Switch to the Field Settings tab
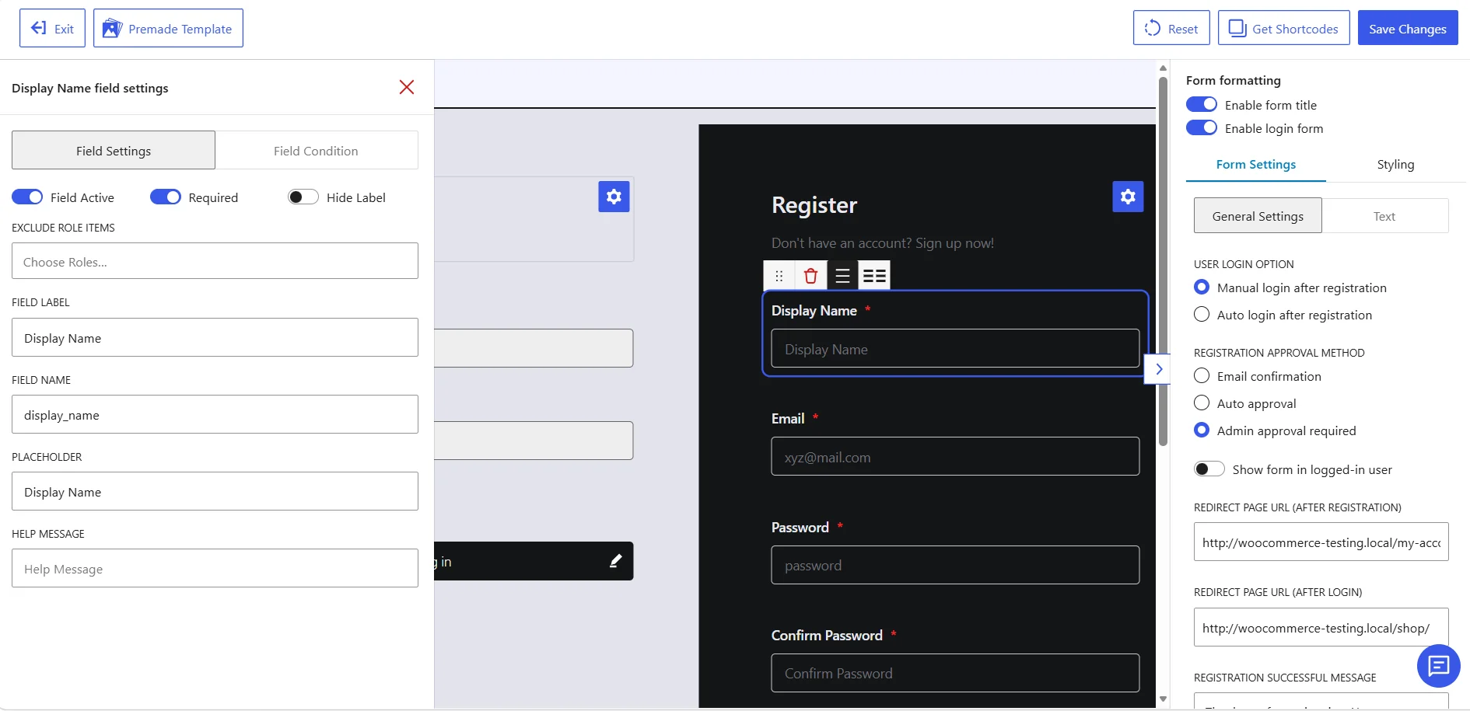 tap(114, 151)
